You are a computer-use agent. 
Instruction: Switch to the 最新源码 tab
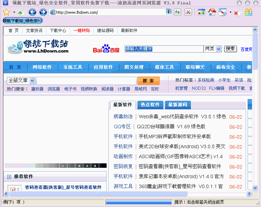click(x=178, y=105)
